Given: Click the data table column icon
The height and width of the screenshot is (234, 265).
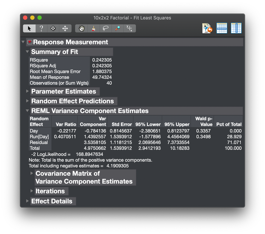Looking at the screenshot, I should tap(236, 28).
